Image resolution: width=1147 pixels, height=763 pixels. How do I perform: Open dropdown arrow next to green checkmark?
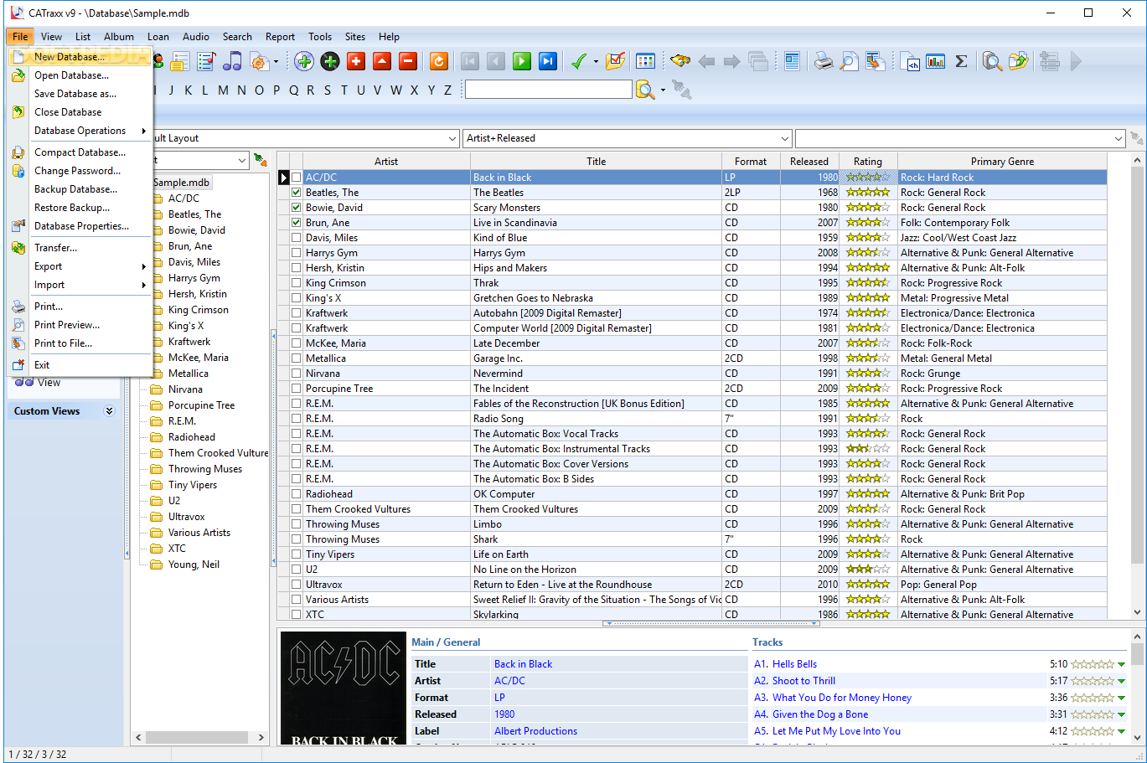tap(596, 61)
